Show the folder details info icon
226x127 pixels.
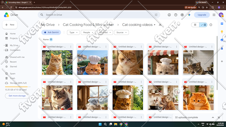211,25
